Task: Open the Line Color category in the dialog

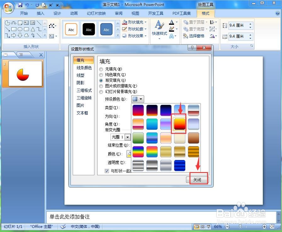Action: click(x=84, y=68)
